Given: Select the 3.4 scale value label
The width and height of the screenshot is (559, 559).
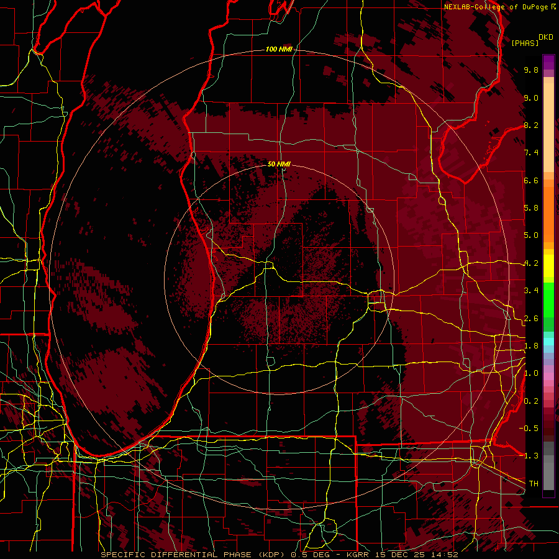Looking at the screenshot, I should point(531,291).
